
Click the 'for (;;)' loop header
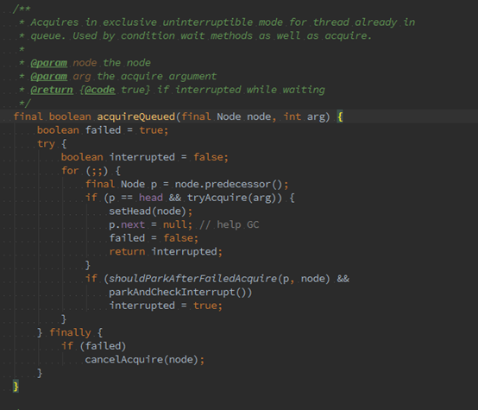pyautogui.click(x=85, y=171)
